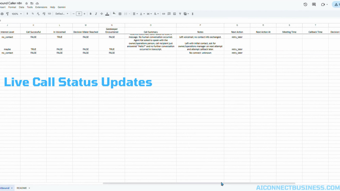Select column P header

(200, 25)
